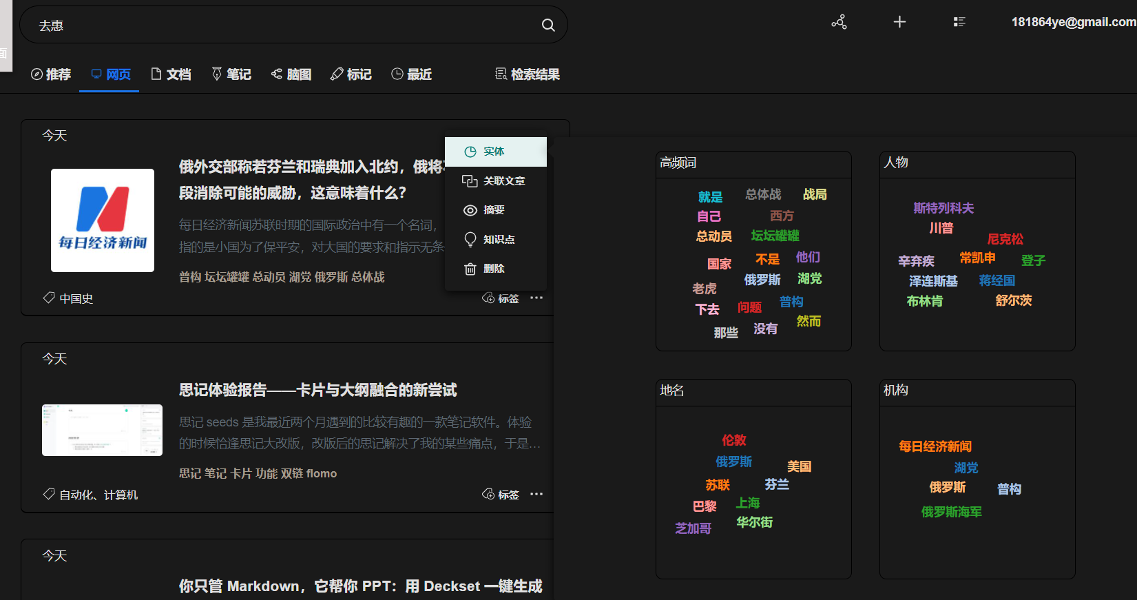Open more options on the 思记 card
Screen dimensions: 1137x600
point(536,494)
